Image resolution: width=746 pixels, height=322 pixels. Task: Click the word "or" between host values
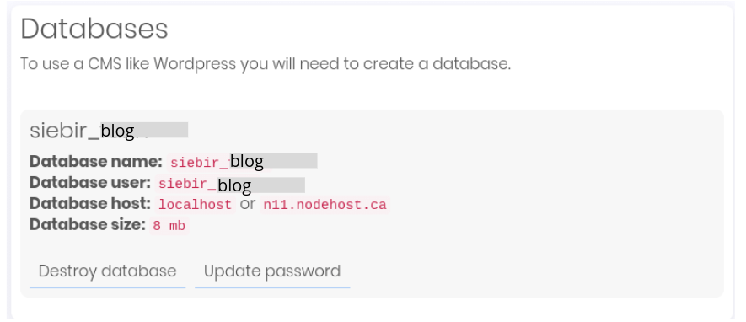point(248,205)
